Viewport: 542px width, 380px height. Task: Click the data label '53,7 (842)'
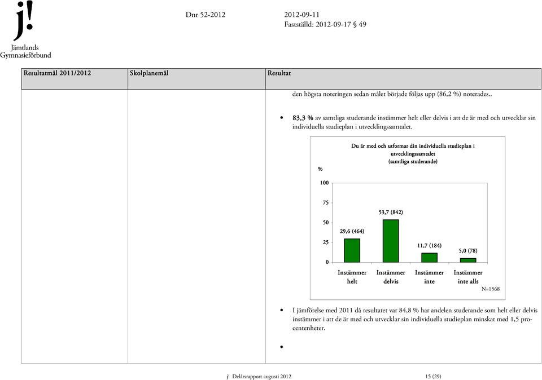[x=391, y=212]
